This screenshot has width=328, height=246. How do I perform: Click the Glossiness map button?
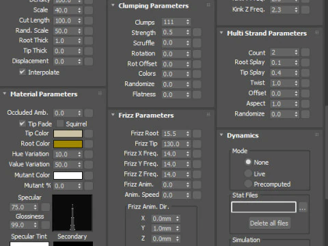point(46,225)
